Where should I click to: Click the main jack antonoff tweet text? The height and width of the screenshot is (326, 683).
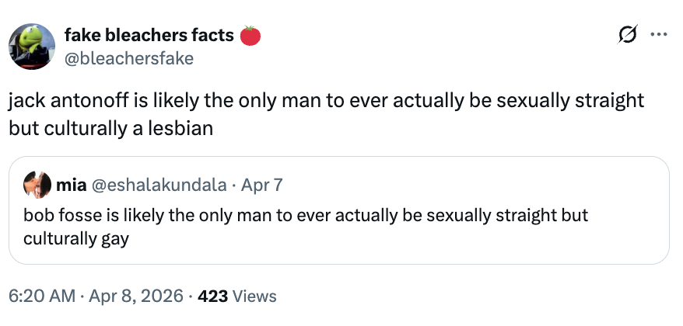pyautogui.click(x=327, y=102)
